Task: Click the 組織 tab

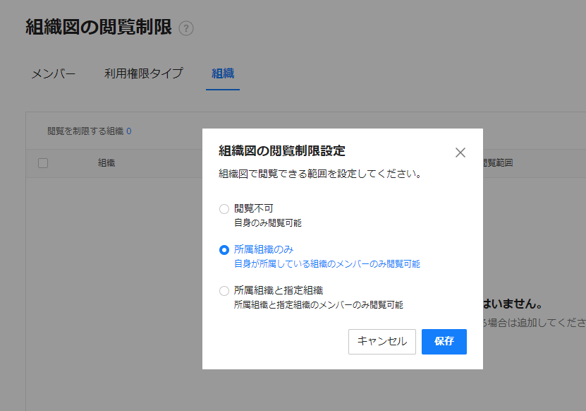Action: pyautogui.click(x=223, y=73)
